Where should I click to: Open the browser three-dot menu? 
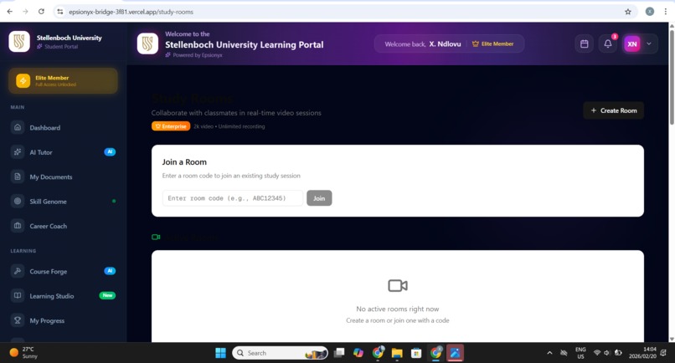click(666, 12)
